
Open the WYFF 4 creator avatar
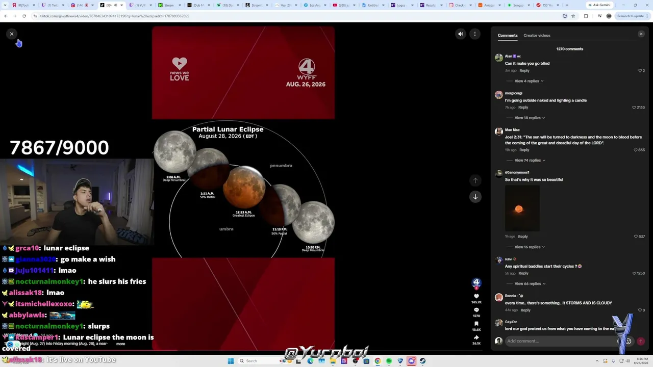476,283
